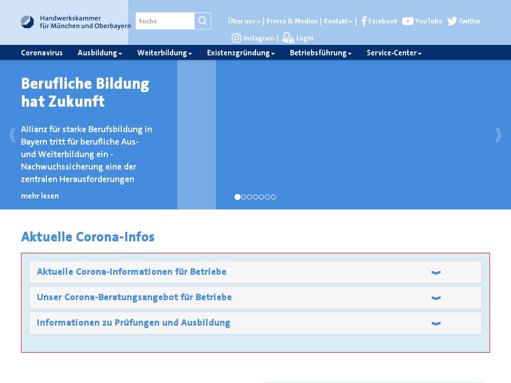Click the Login user icon
The height and width of the screenshot is (383, 511).
click(x=287, y=38)
